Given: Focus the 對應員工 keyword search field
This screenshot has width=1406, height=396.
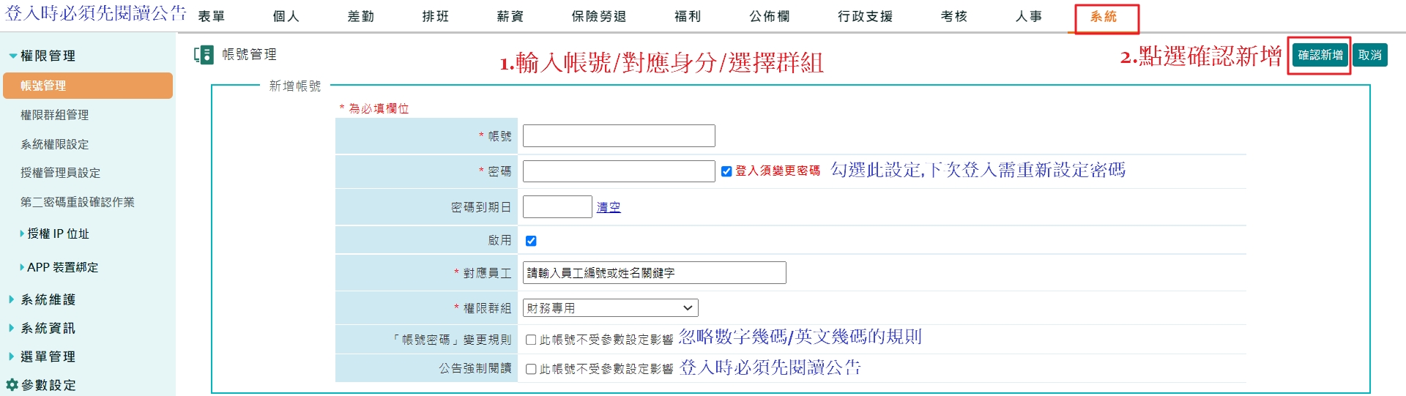Looking at the screenshot, I should 655,273.
